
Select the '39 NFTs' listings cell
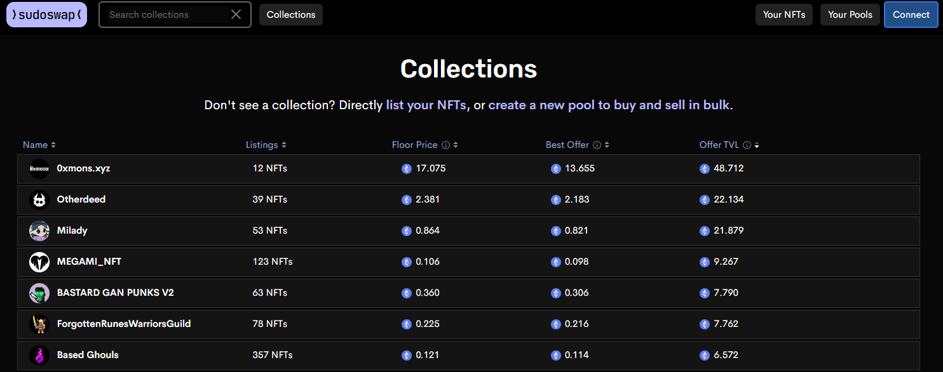tap(270, 200)
